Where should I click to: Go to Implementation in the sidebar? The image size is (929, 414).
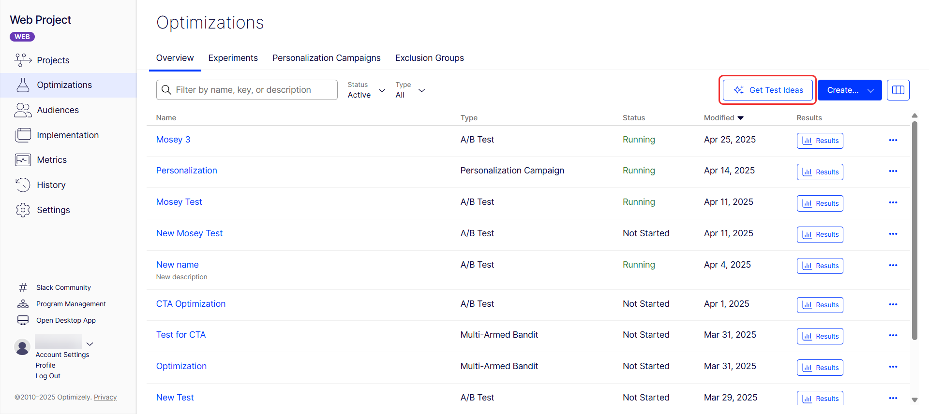click(x=68, y=135)
